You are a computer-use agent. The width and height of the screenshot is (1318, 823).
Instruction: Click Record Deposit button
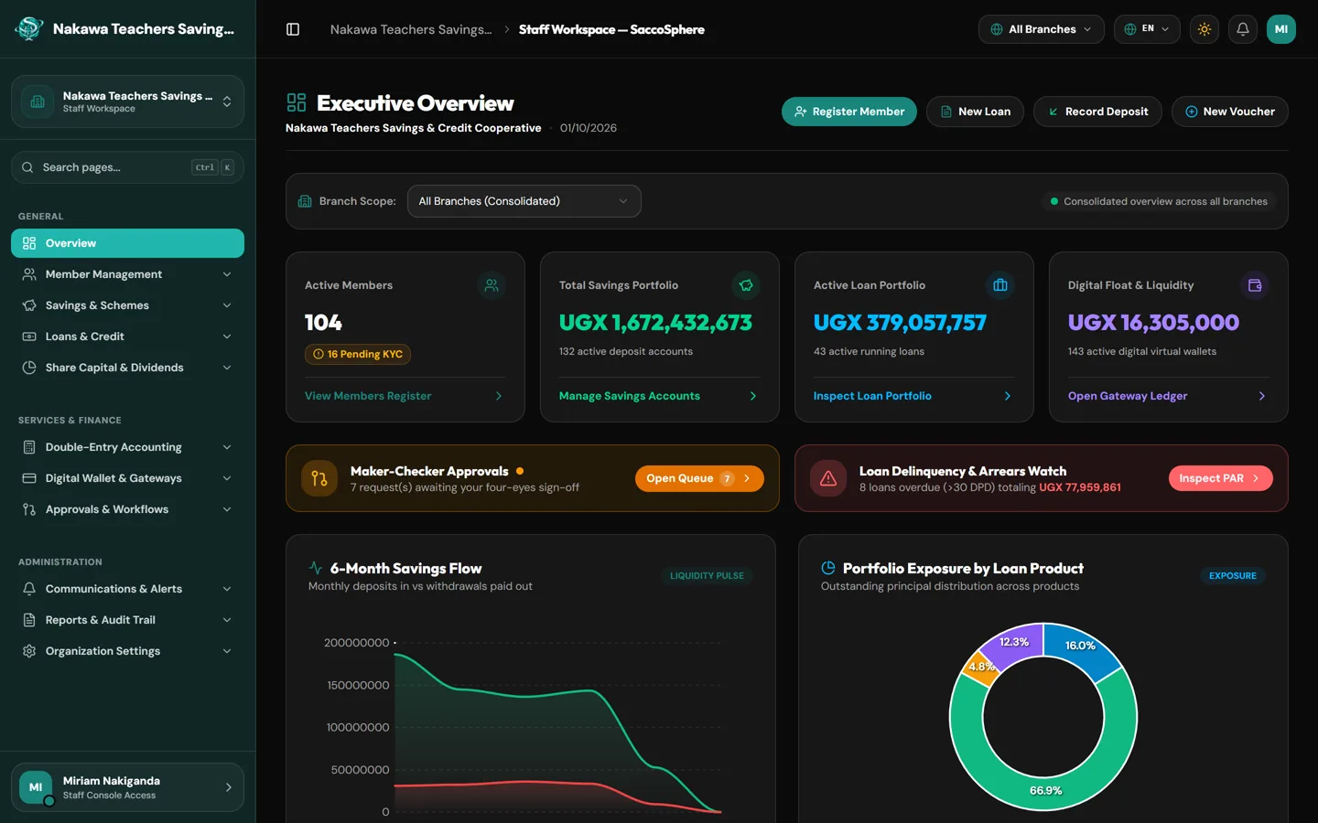click(1097, 112)
